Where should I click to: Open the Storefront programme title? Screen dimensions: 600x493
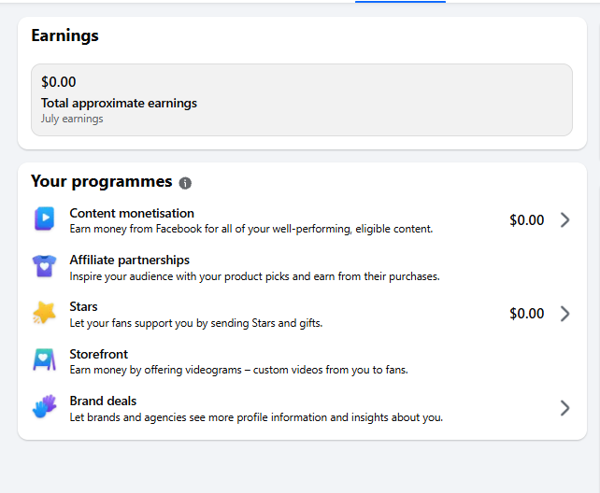click(99, 354)
